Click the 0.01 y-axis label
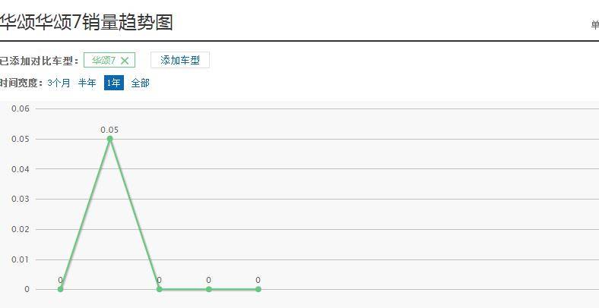The height and width of the screenshot is (308, 599). tap(21, 259)
